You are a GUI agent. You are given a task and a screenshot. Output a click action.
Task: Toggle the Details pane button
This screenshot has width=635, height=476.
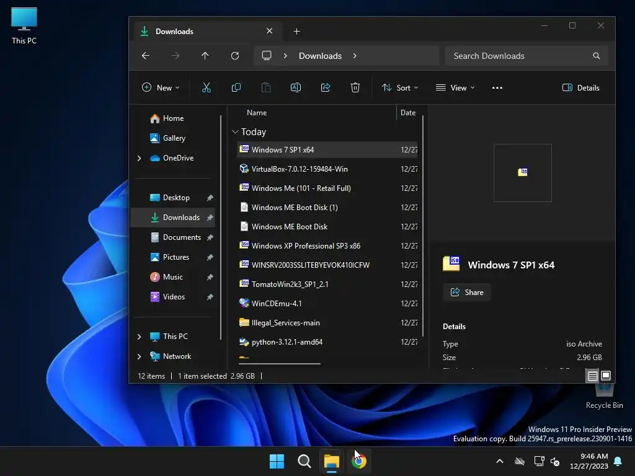pos(580,88)
